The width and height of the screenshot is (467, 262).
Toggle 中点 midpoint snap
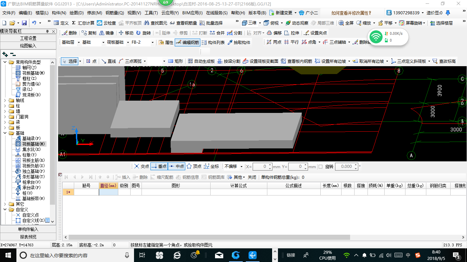tap(176, 166)
